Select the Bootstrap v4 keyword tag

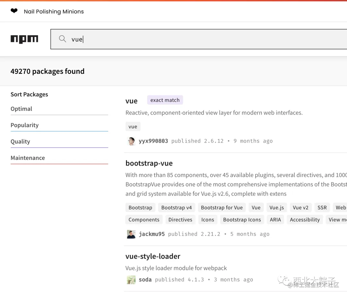point(177,208)
